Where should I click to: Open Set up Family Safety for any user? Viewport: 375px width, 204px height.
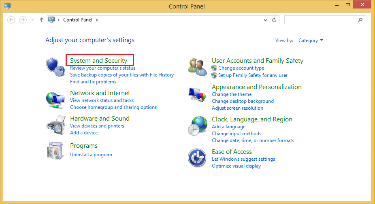click(x=253, y=75)
